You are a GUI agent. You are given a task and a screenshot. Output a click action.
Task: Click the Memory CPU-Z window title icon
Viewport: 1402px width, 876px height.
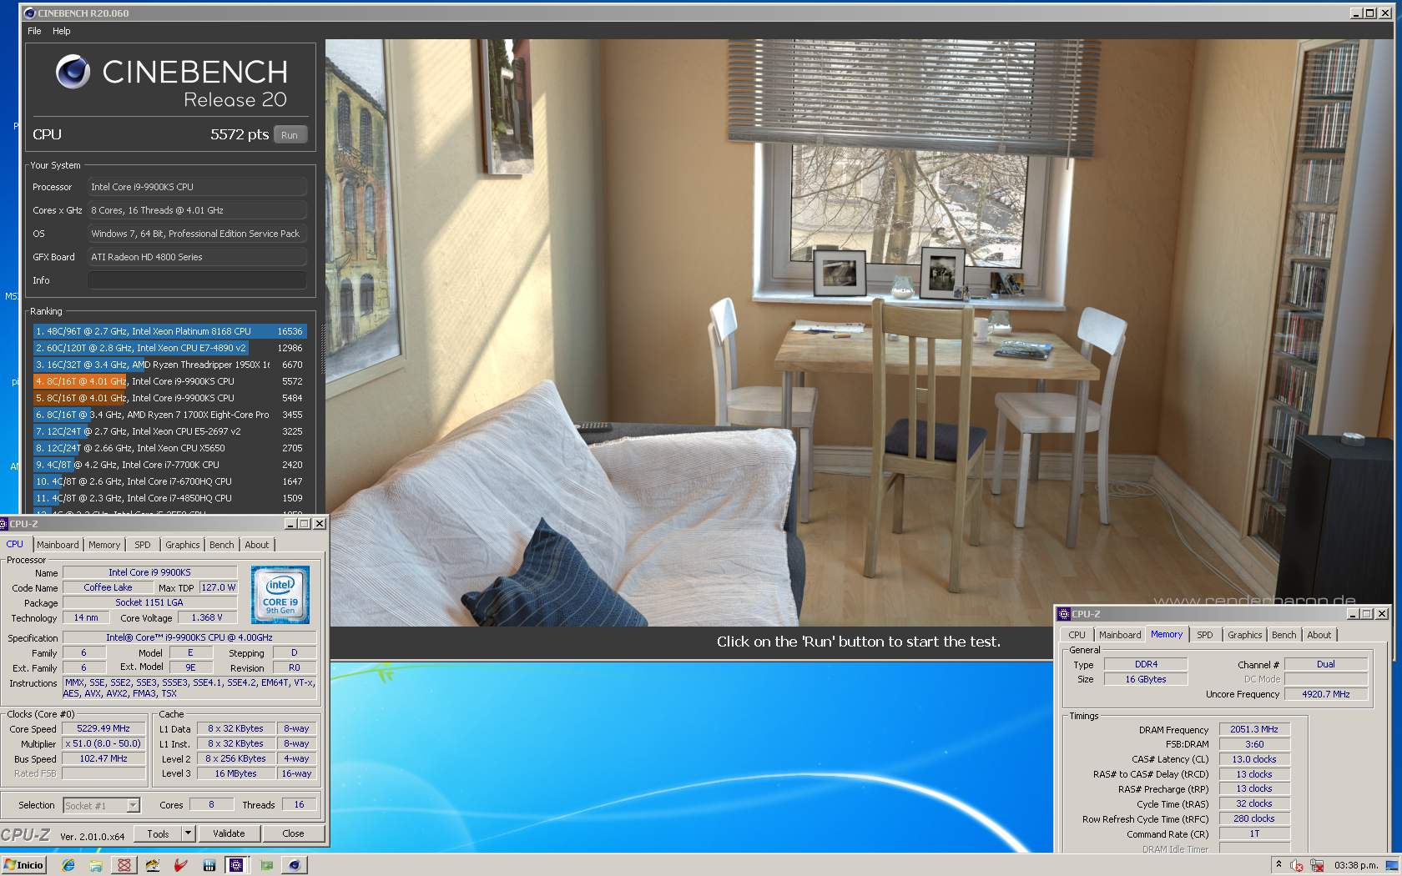[x=1063, y=613]
